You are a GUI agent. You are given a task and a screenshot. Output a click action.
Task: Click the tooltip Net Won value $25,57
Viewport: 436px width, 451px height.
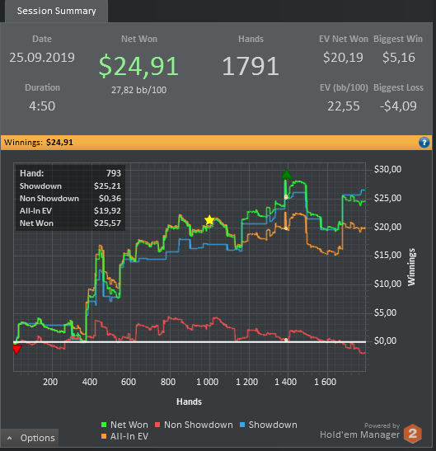coord(107,223)
